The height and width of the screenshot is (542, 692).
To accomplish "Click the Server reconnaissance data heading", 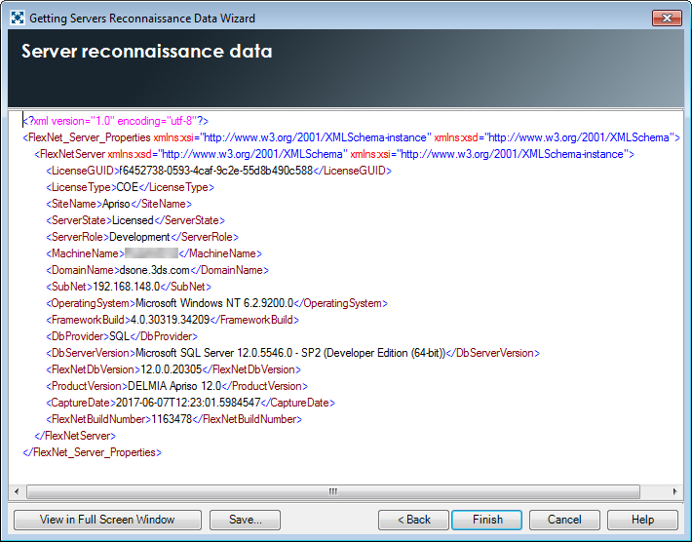I will [x=147, y=52].
